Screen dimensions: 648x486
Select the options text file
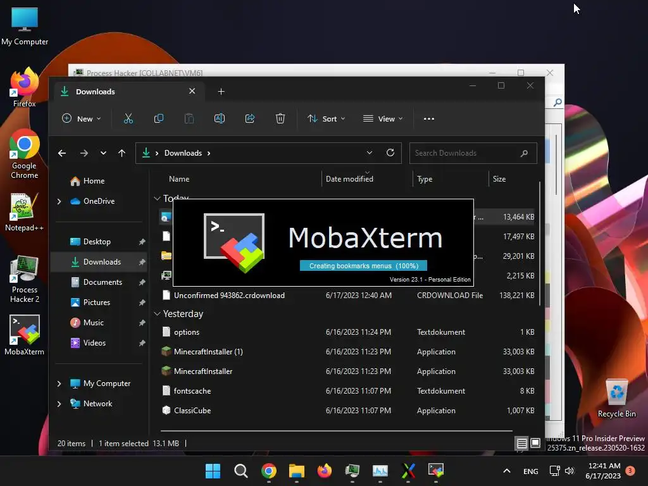click(x=347, y=332)
